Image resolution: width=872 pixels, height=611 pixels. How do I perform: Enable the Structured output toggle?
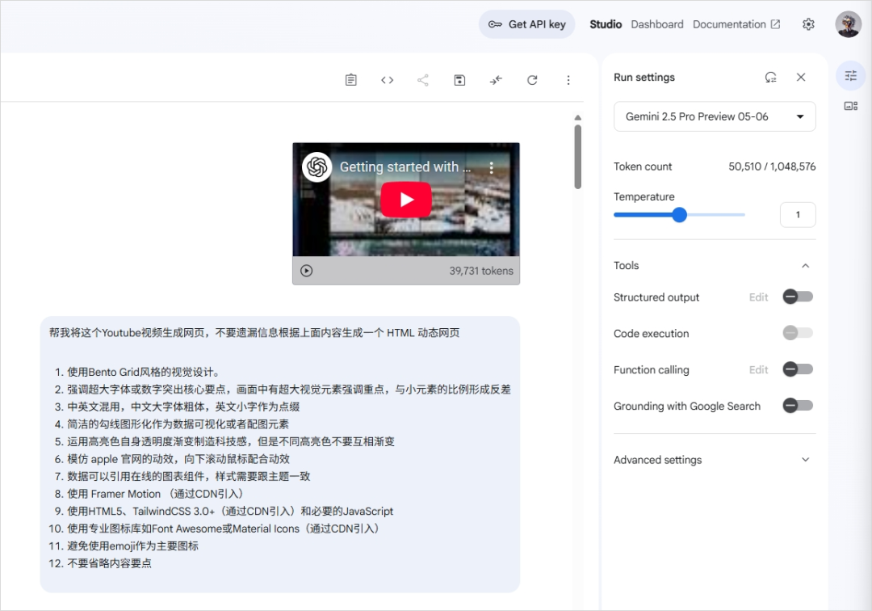798,297
